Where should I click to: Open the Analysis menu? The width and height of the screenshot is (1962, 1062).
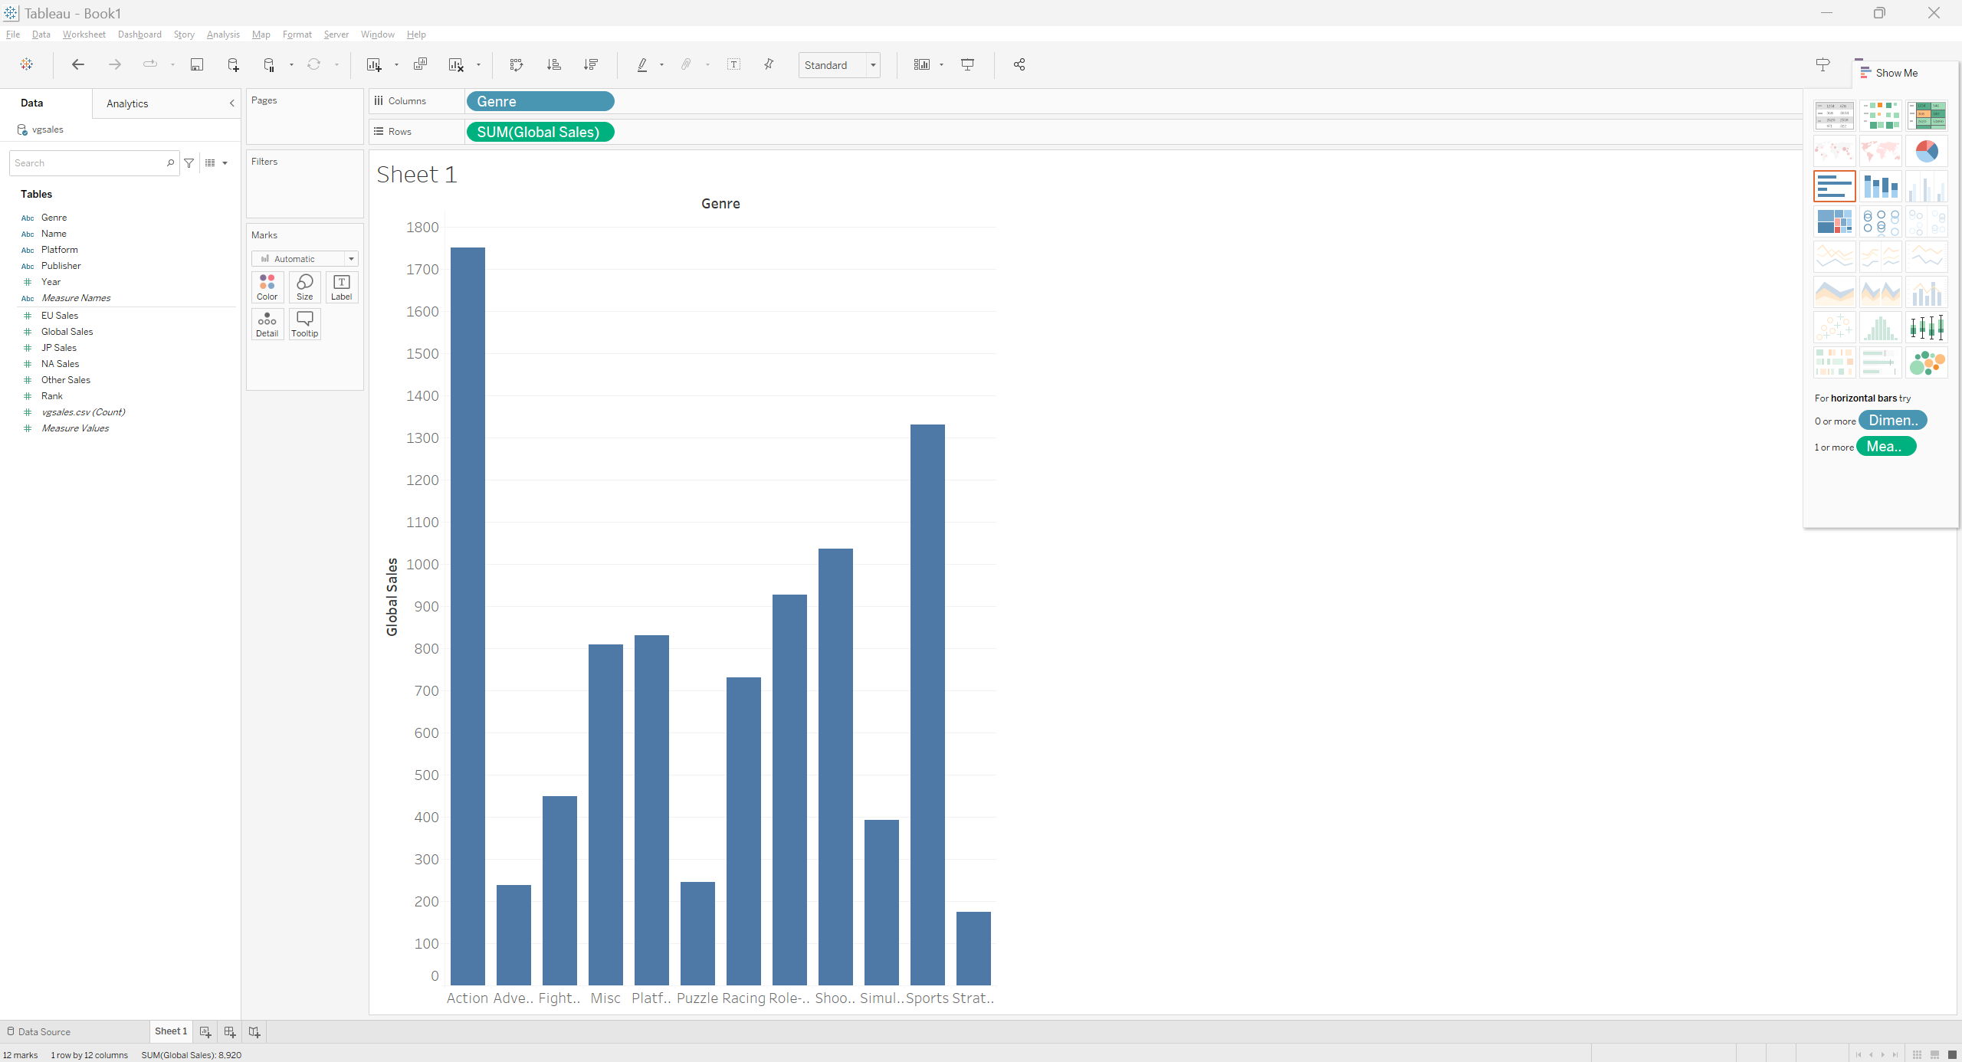[223, 34]
